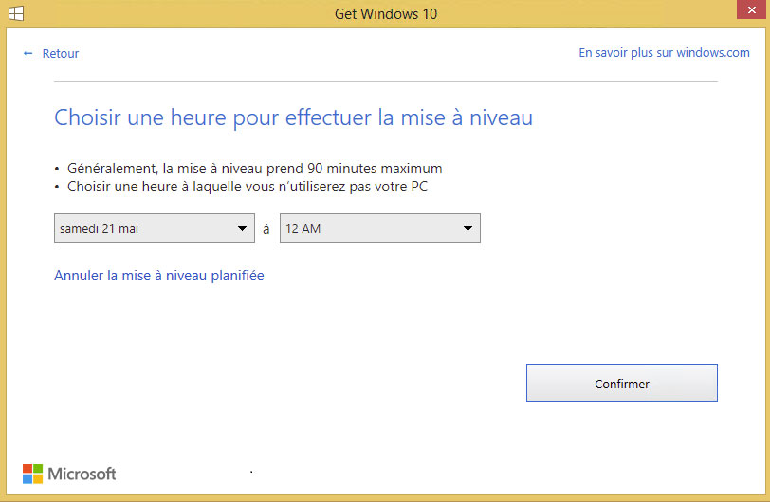The width and height of the screenshot is (770, 502).
Task: Close the Get Windows 10 window
Action: 751,9
